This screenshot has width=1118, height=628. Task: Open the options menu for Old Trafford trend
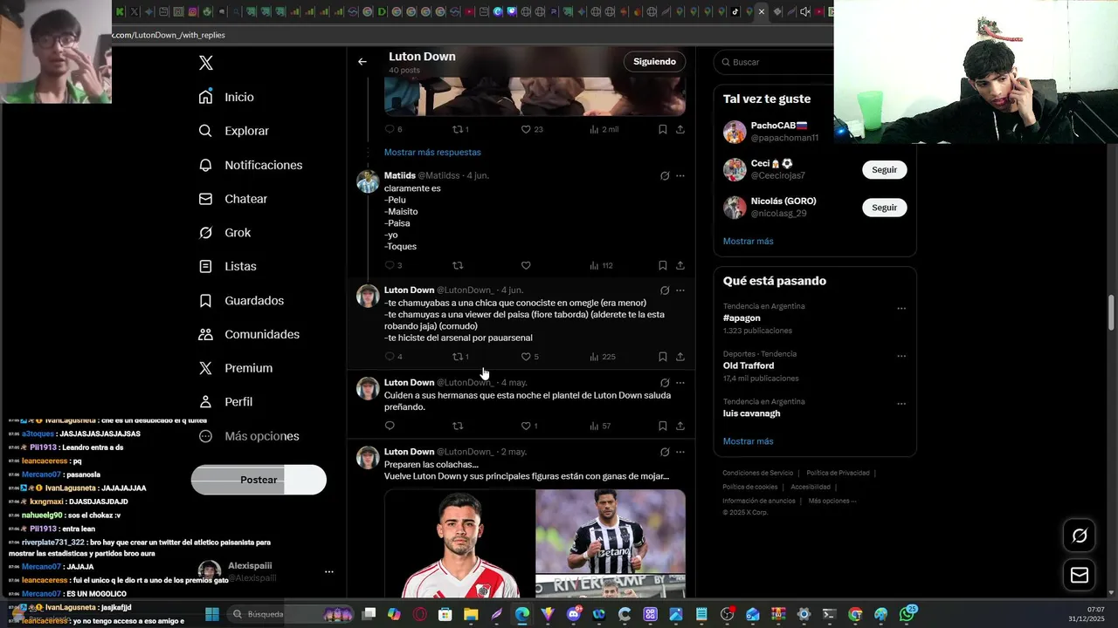[x=901, y=356]
